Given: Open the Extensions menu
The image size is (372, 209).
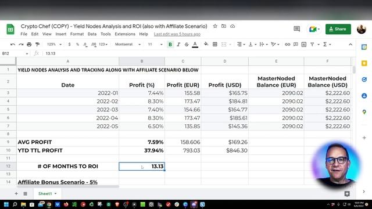Looking at the screenshot, I should [x=125, y=34].
